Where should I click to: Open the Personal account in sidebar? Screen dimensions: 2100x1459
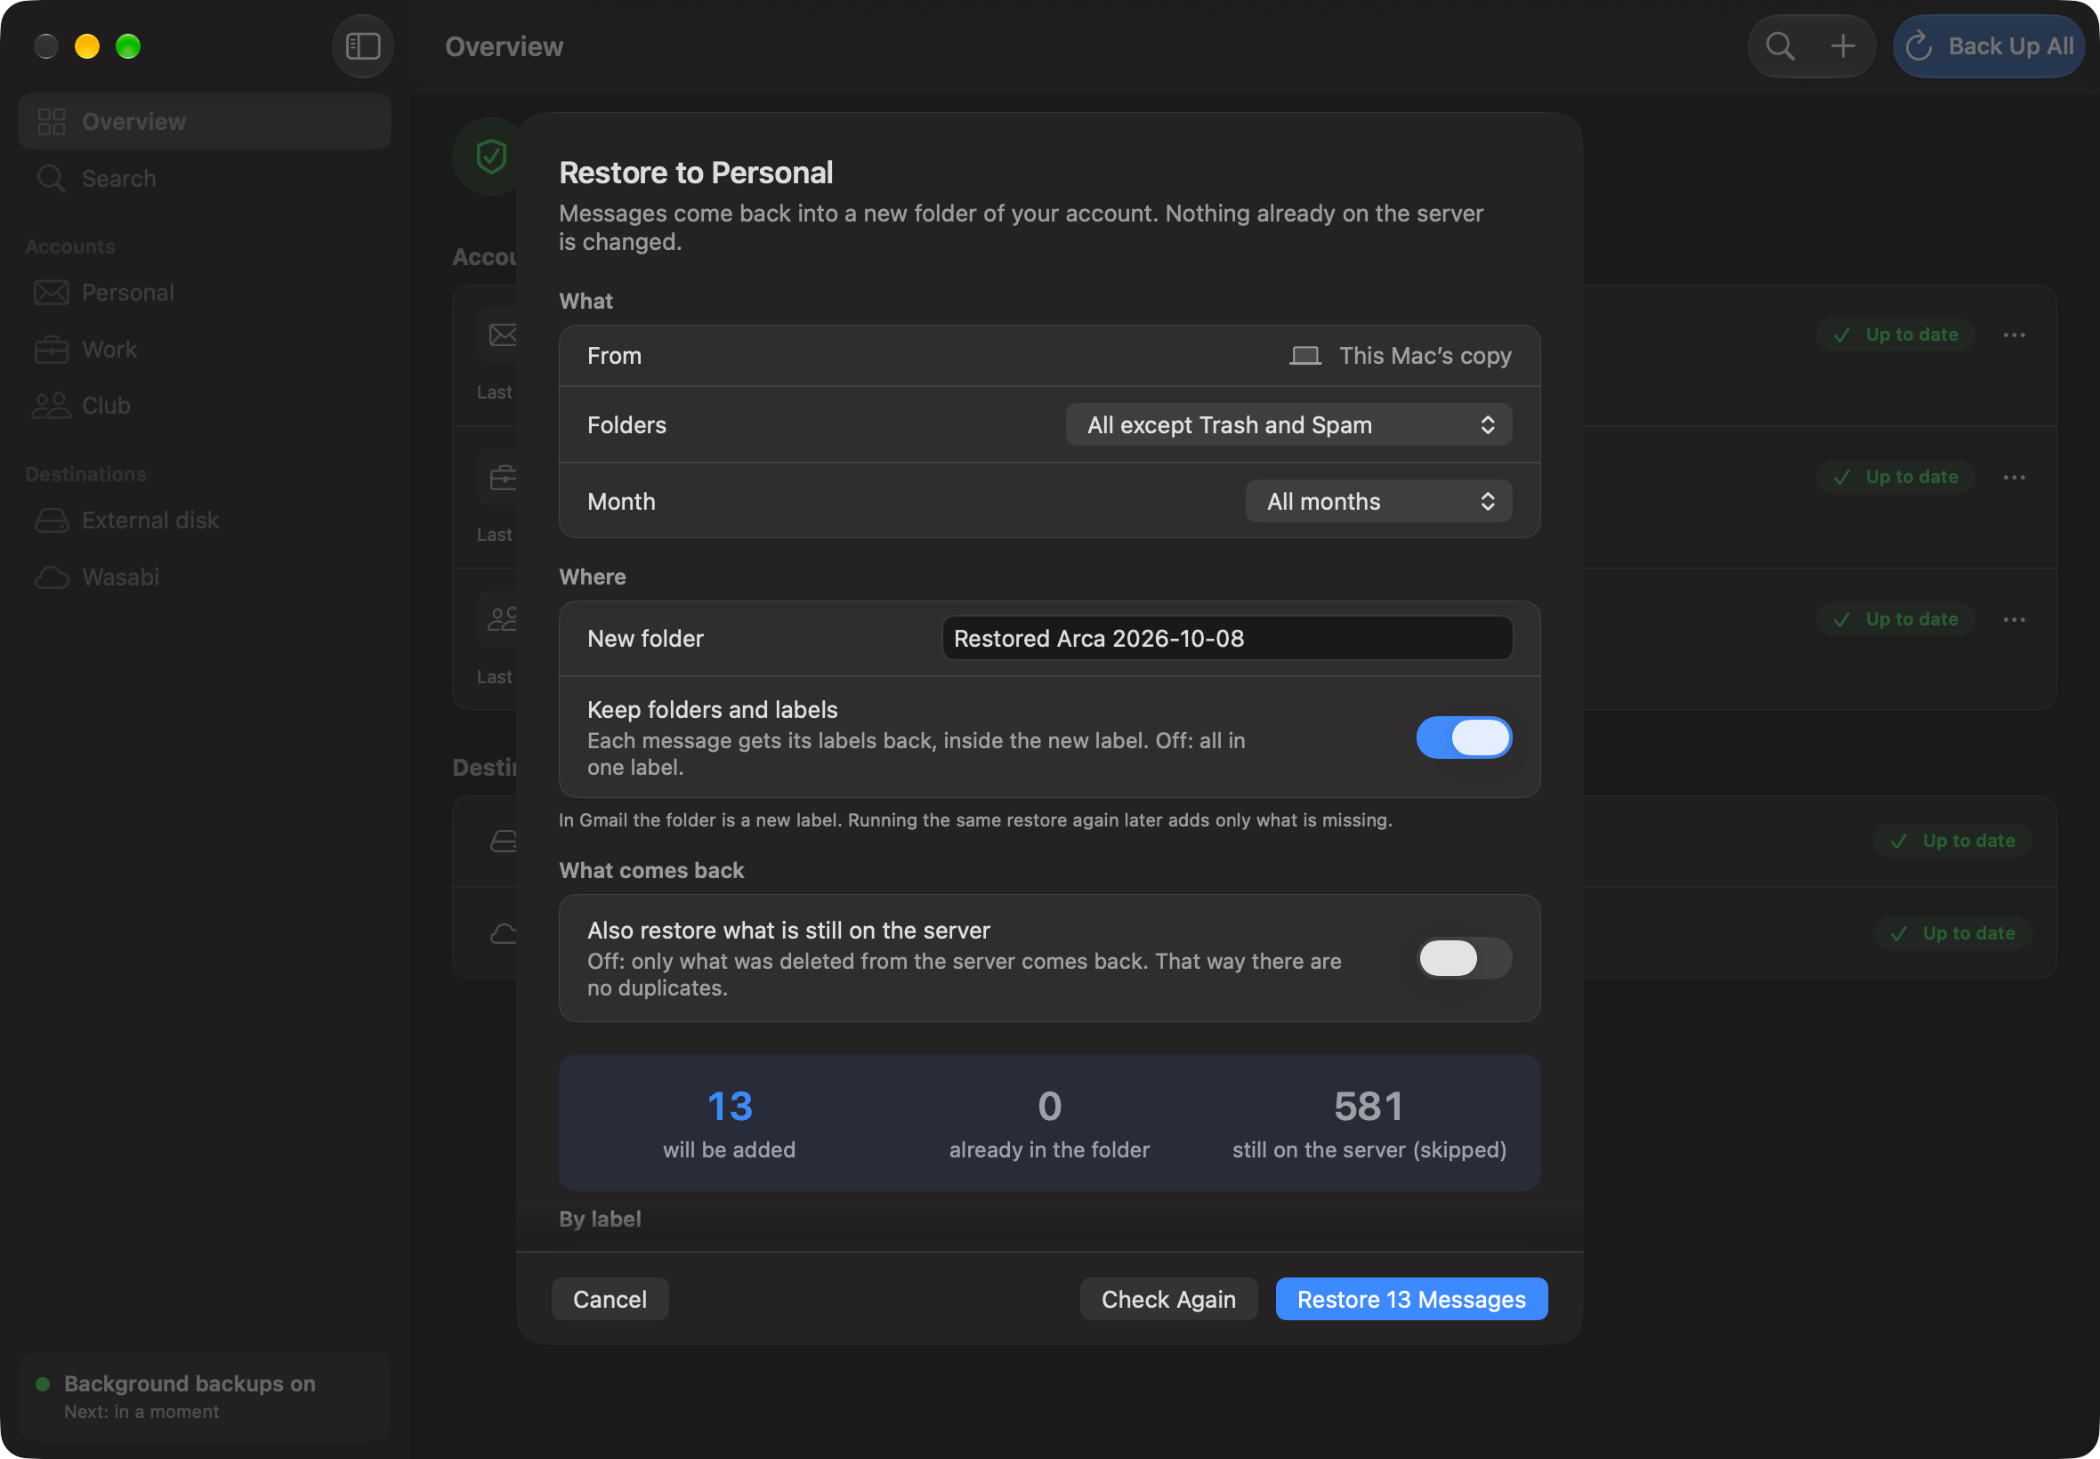[x=204, y=293]
